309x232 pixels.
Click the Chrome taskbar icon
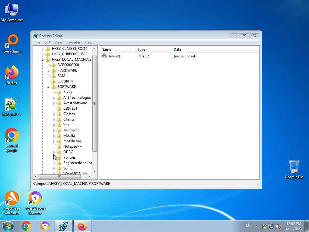click(26, 226)
